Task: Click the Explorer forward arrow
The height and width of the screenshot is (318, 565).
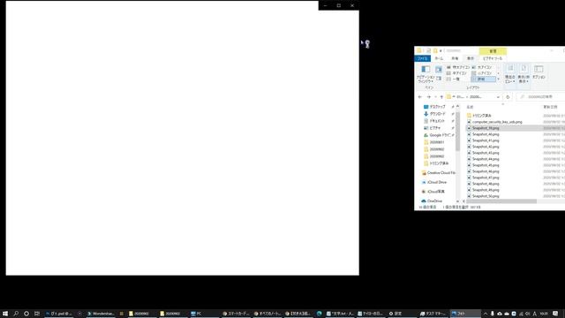Action: click(x=428, y=97)
